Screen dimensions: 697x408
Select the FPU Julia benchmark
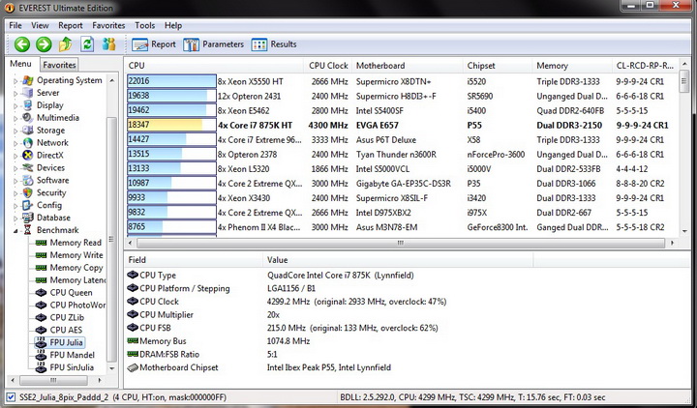60,342
